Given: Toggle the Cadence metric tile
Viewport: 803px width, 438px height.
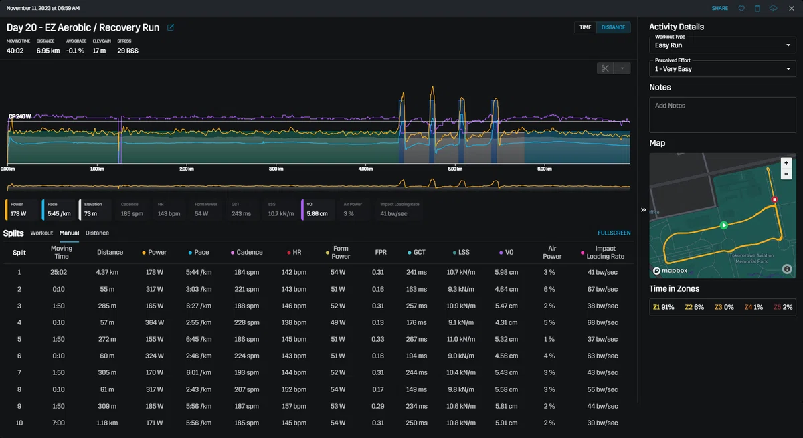Looking at the screenshot, I should [x=133, y=209].
